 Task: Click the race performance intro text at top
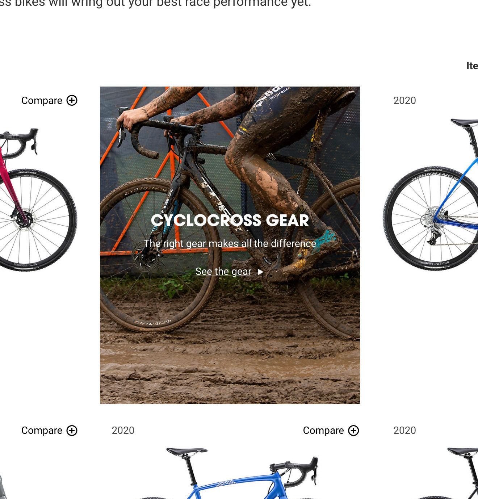coord(156,4)
